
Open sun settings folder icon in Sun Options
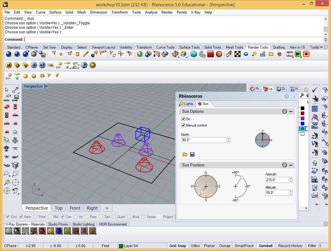coord(185,154)
